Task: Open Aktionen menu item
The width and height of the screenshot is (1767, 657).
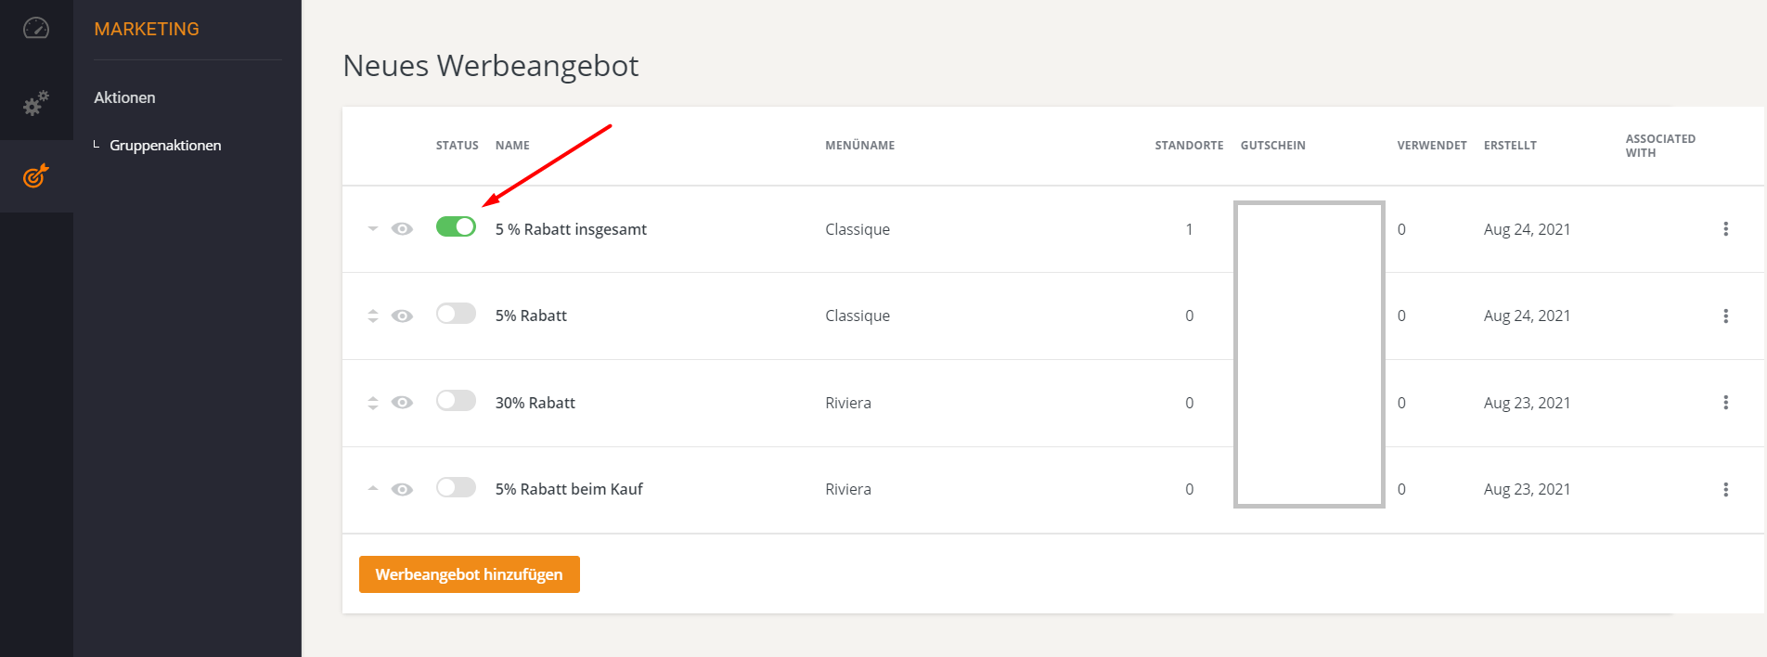Action: pos(124,97)
